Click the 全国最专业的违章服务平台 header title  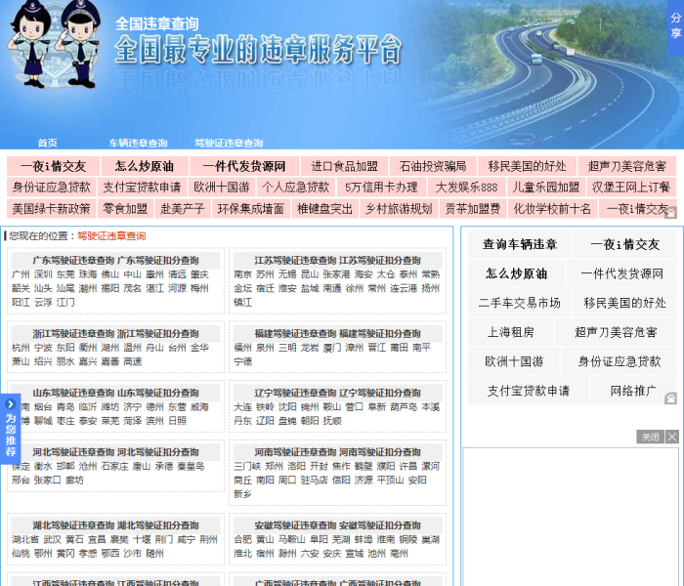tap(258, 50)
